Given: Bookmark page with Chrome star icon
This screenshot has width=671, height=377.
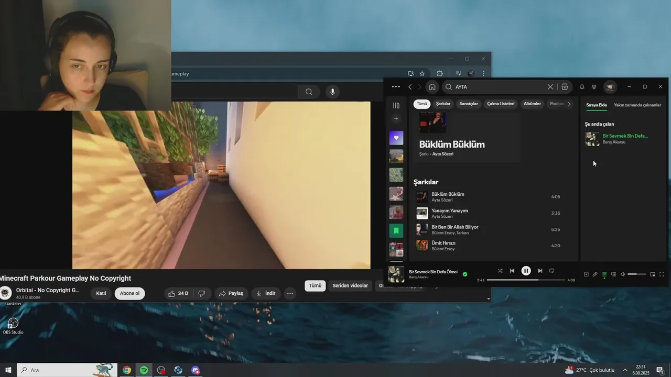Looking at the screenshot, I should (x=422, y=73).
